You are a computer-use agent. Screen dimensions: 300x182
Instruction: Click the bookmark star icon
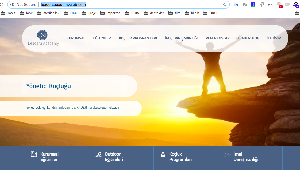pyautogui.click(x=225, y=5)
